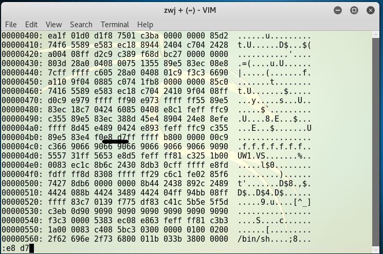This screenshot has height=254, width=383.
Task: Minimize the VIM terminal window
Action: pyautogui.click(x=338, y=10)
